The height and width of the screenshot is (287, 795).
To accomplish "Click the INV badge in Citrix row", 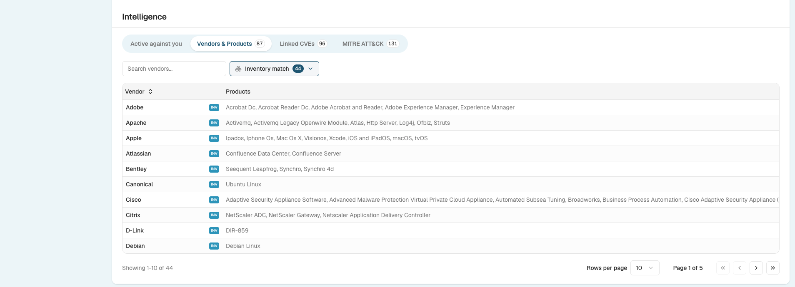I will tap(214, 215).
